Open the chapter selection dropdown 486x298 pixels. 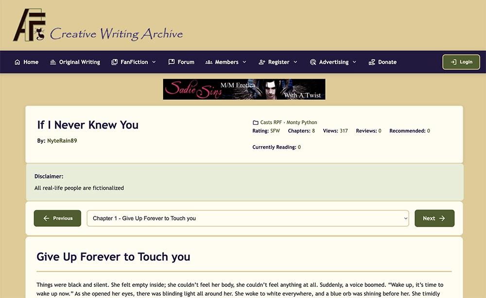pos(248,218)
